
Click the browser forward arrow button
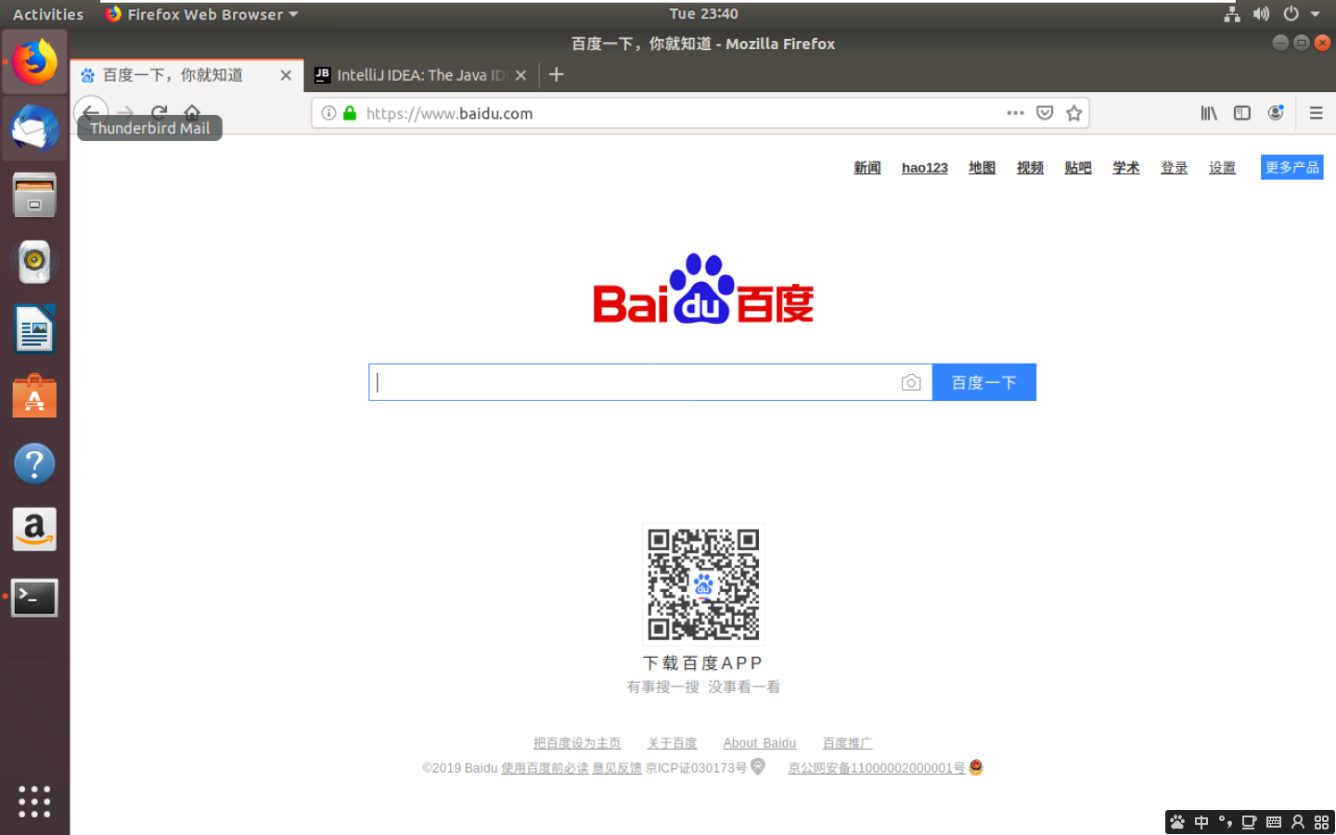(x=125, y=113)
